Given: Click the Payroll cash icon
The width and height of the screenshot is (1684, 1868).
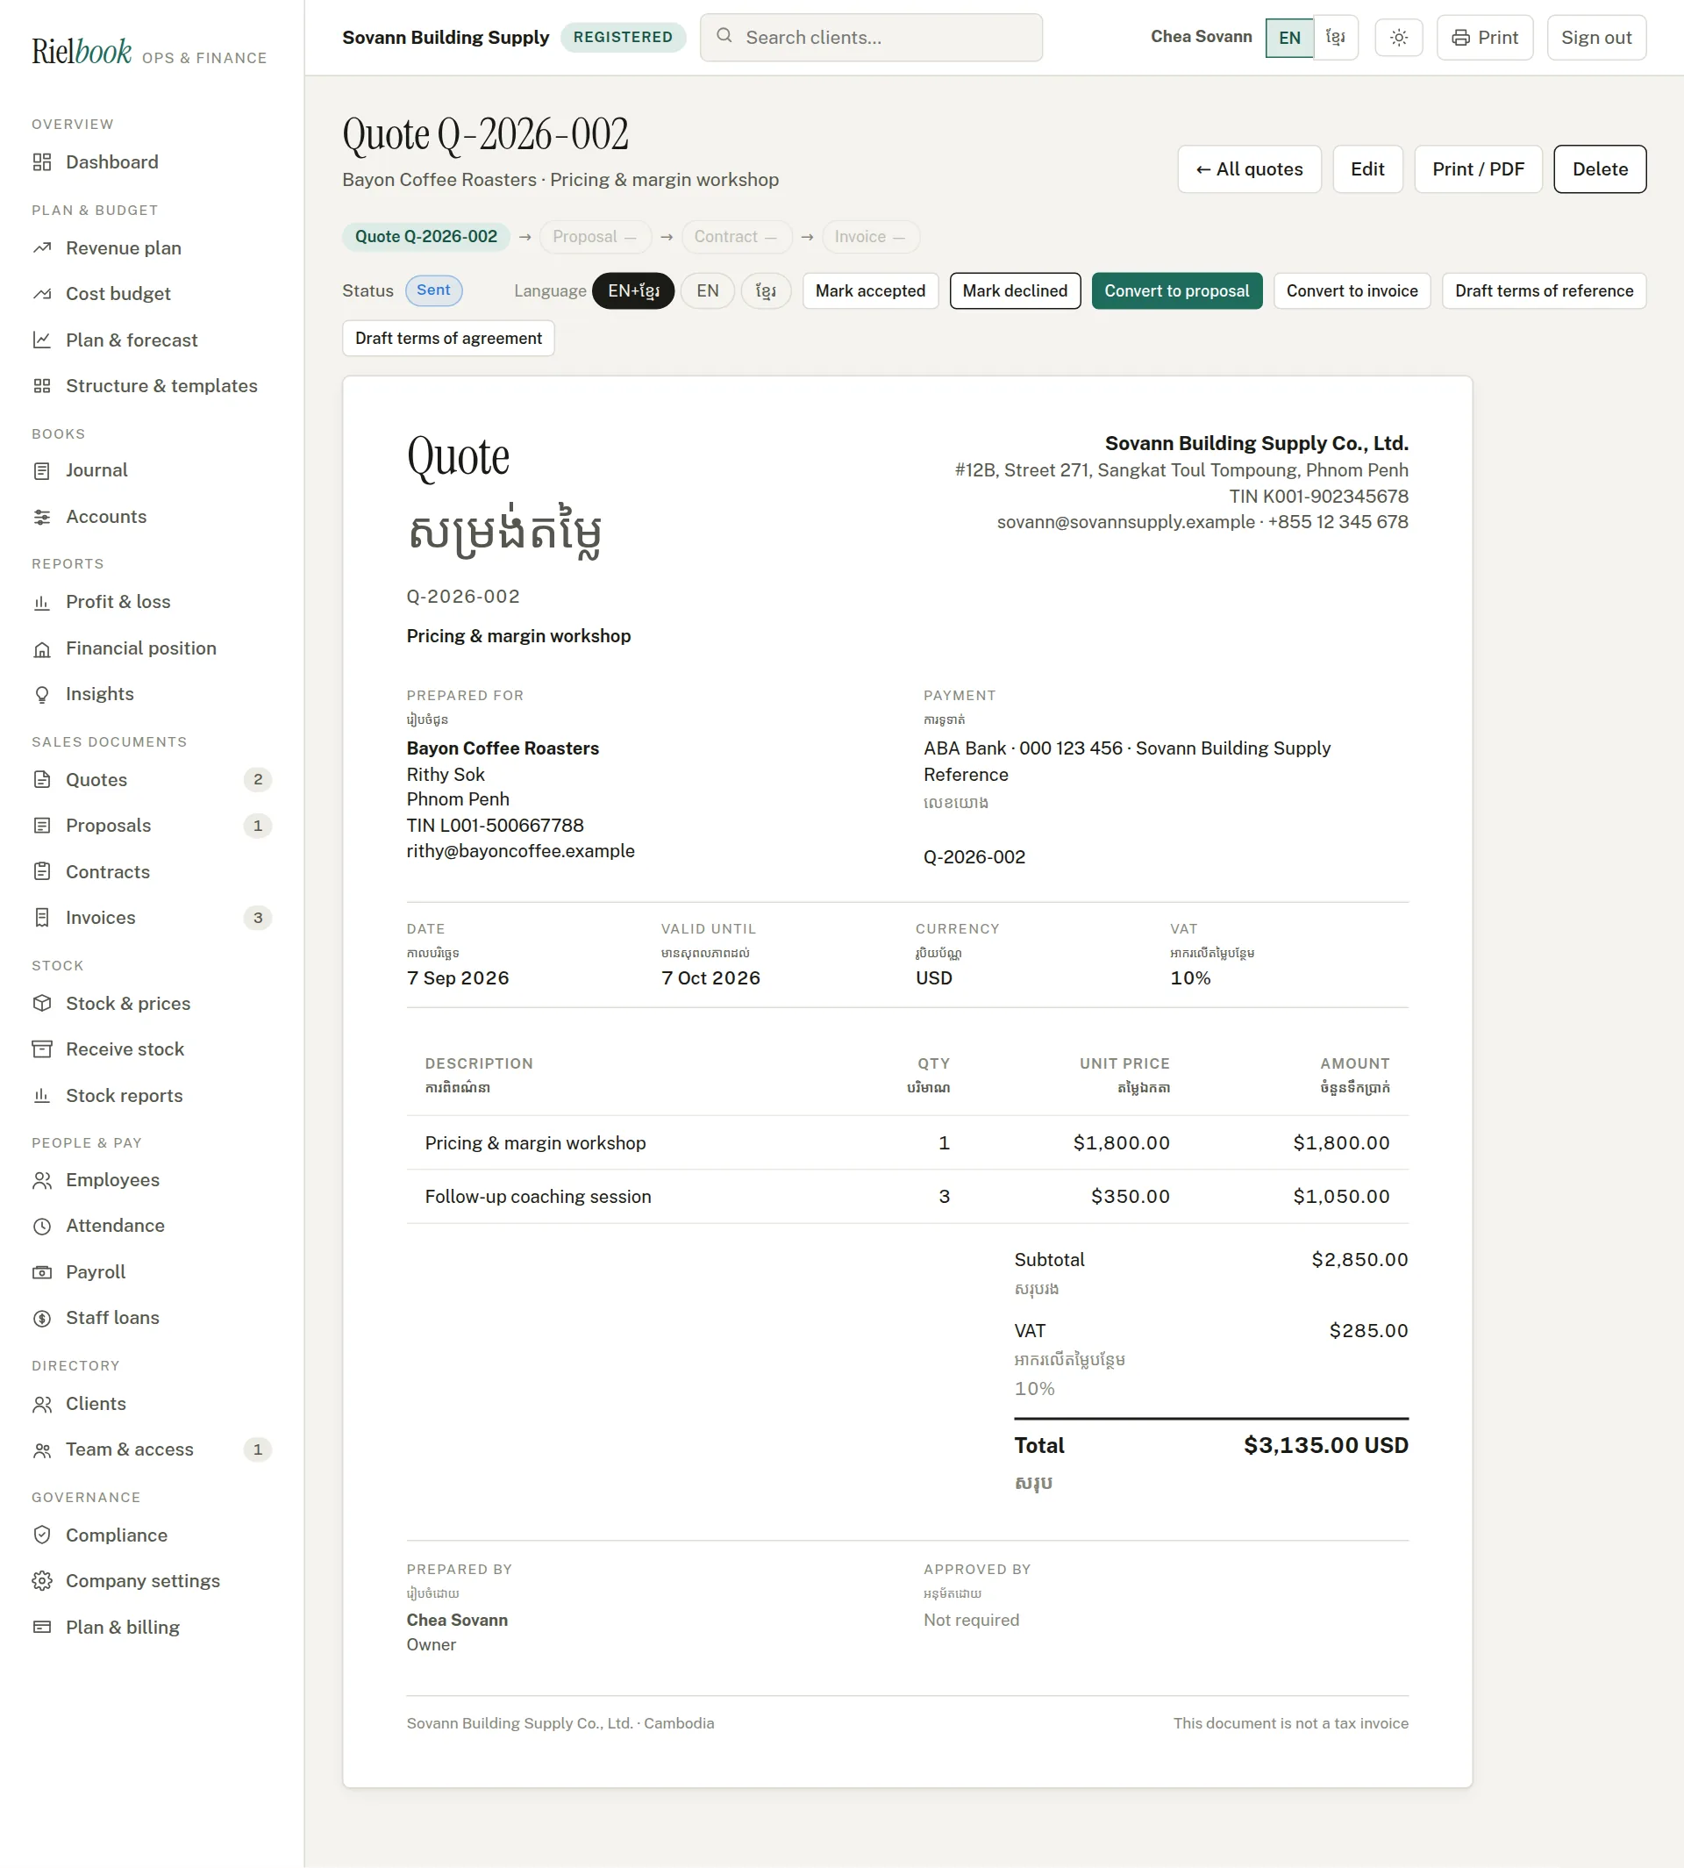Looking at the screenshot, I should pyautogui.click(x=41, y=1272).
